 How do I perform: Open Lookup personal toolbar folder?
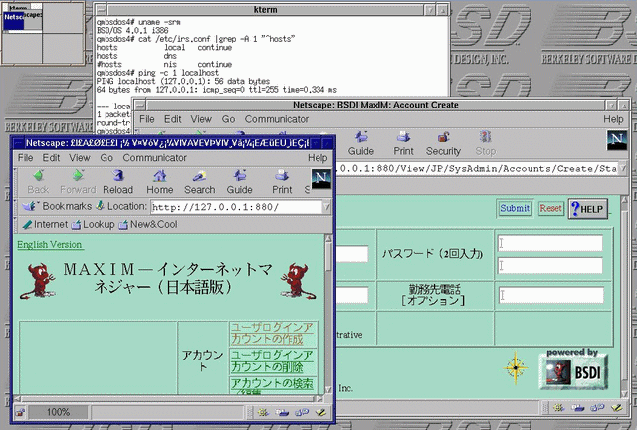(93, 224)
